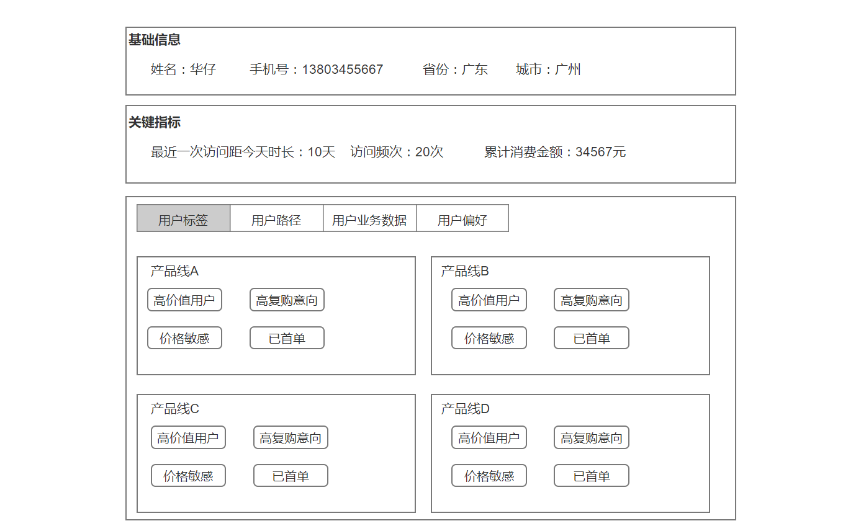The image size is (843, 526).
Task: Select 价格敏感 tag in 产品线A
Action: 184,338
